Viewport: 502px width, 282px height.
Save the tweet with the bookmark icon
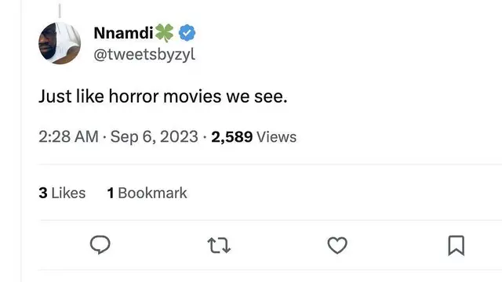pos(457,245)
